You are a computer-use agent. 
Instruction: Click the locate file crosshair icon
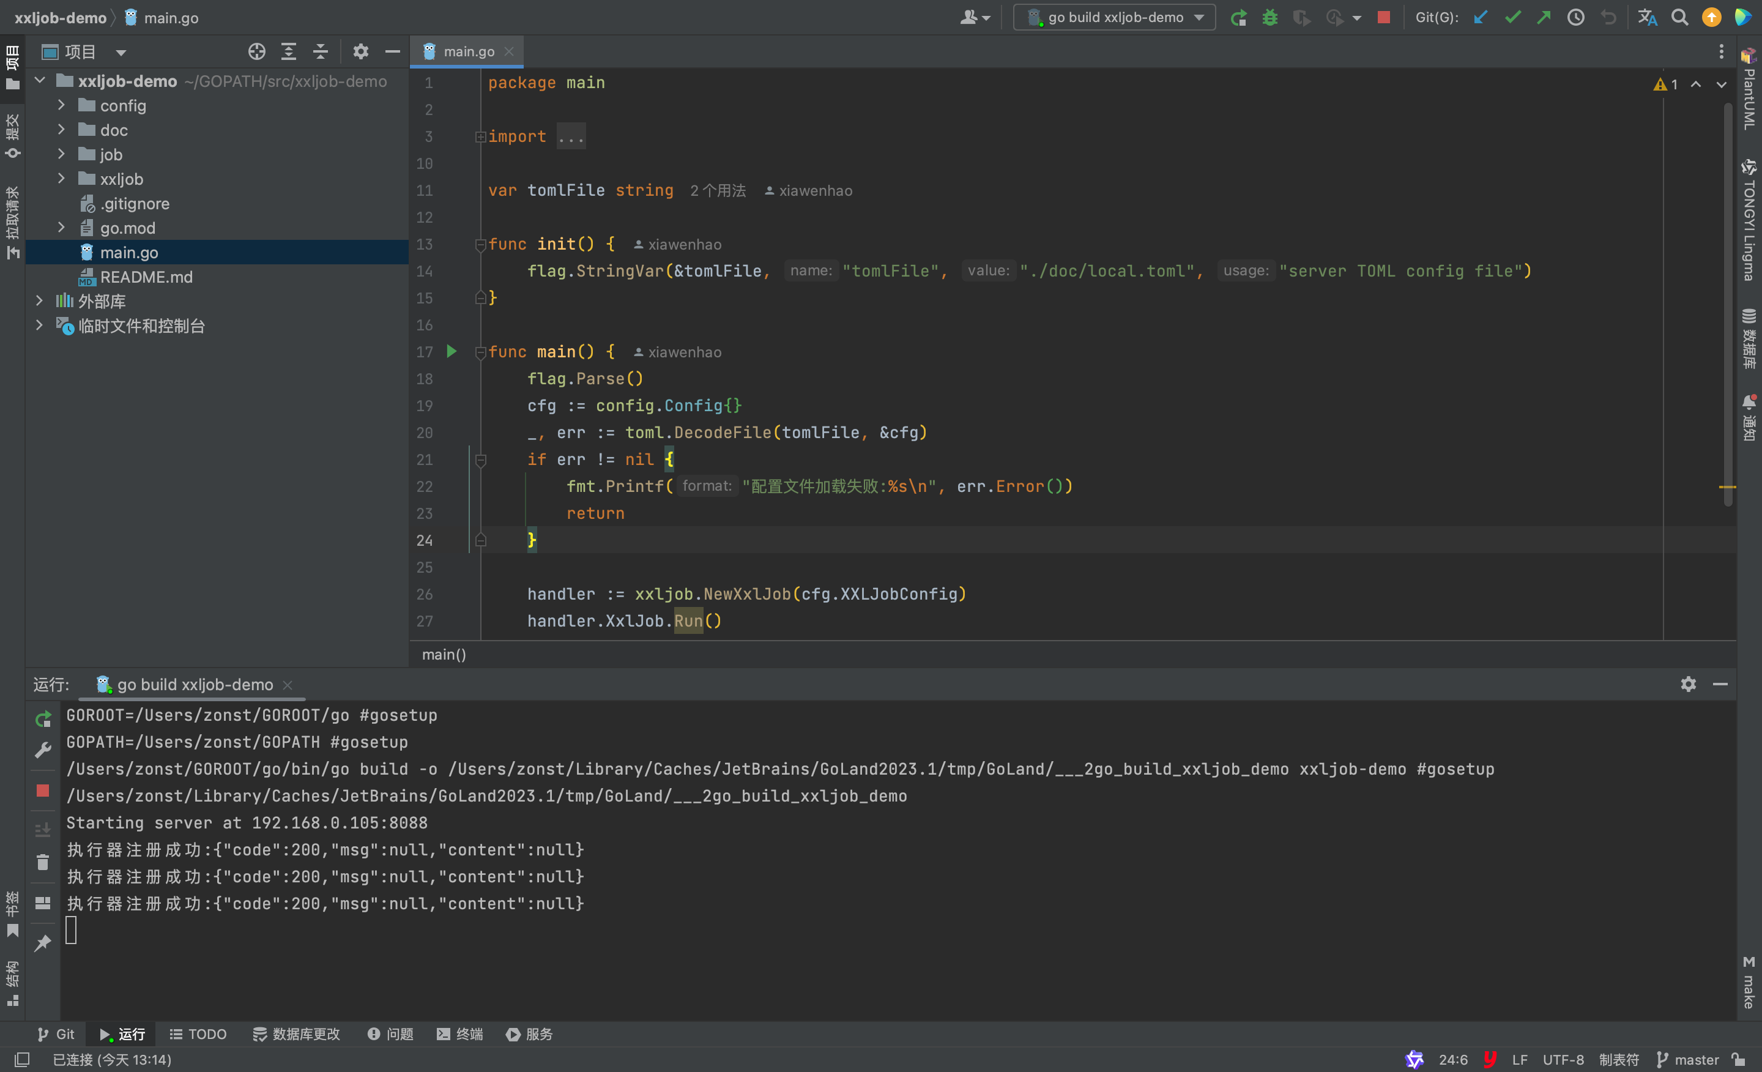click(257, 51)
